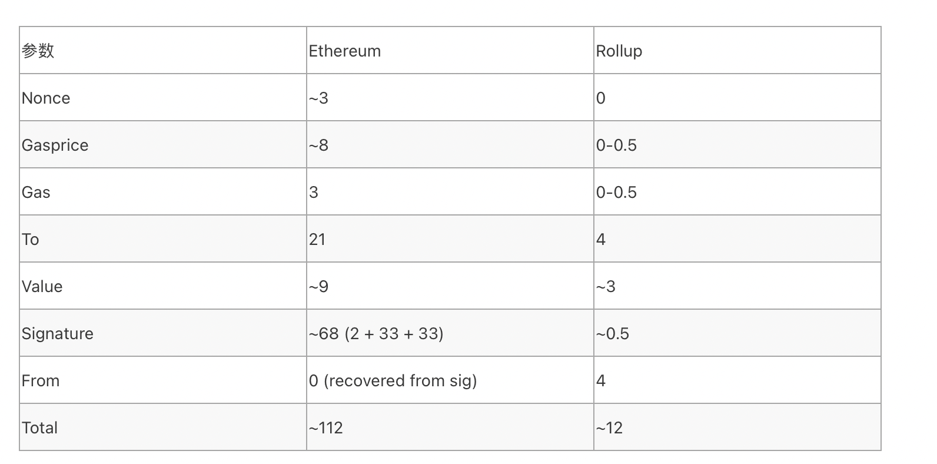The width and height of the screenshot is (937, 464).
Task: Select the Nonce row label
Action: coord(46,98)
